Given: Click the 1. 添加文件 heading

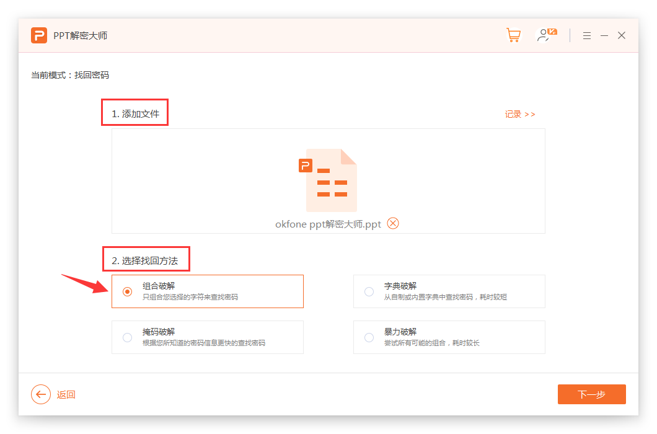Looking at the screenshot, I should [135, 113].
